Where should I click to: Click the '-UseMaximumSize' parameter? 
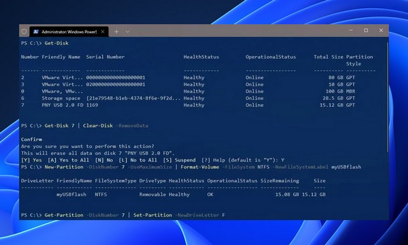(x=150, y=167)
